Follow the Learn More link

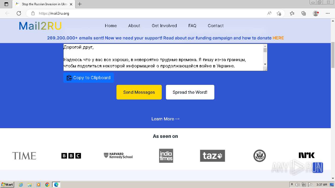point(165,119)
